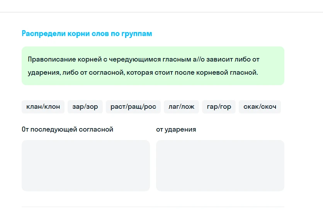
Task: Click the drop area under 'От последующей согласной'
Action: (x=86, y=166)
